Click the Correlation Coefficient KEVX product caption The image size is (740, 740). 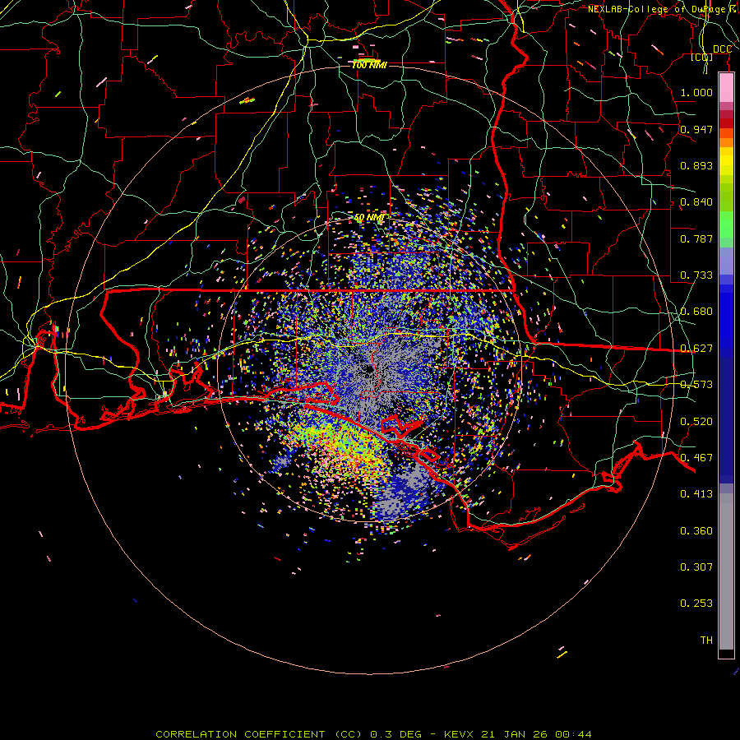(373, 734)
